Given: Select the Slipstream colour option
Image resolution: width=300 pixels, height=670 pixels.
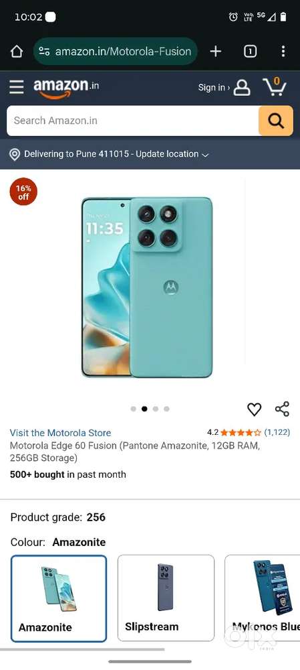Looking at the screenshot, I should tap(166, 598).
